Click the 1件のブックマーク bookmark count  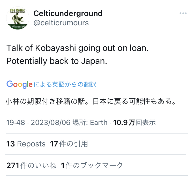(92, 165)
